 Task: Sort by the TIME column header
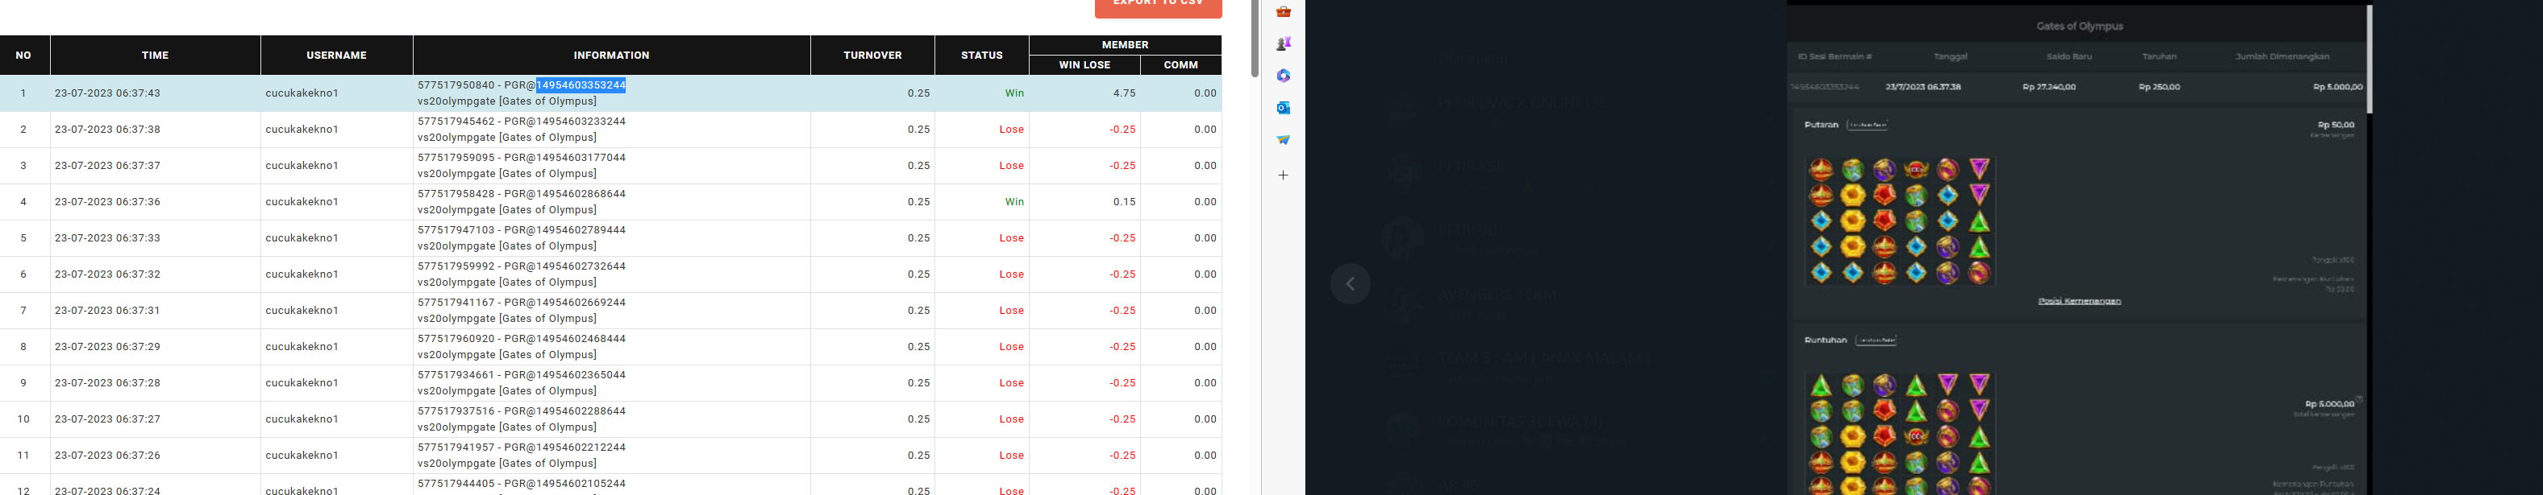coord(155,56)
